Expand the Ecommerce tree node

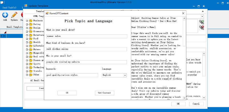pos(27,31)
